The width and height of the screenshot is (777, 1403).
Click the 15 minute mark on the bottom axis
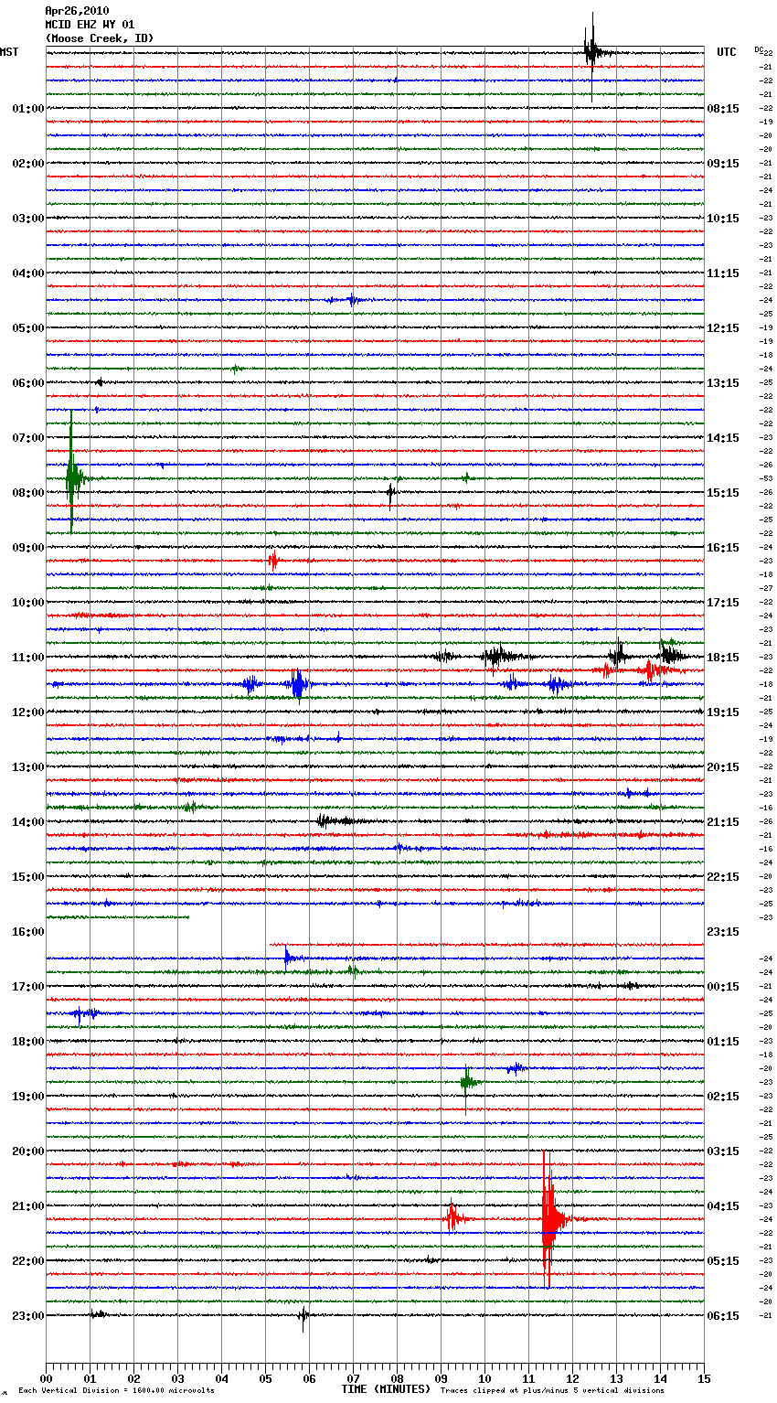point(703,1378)
